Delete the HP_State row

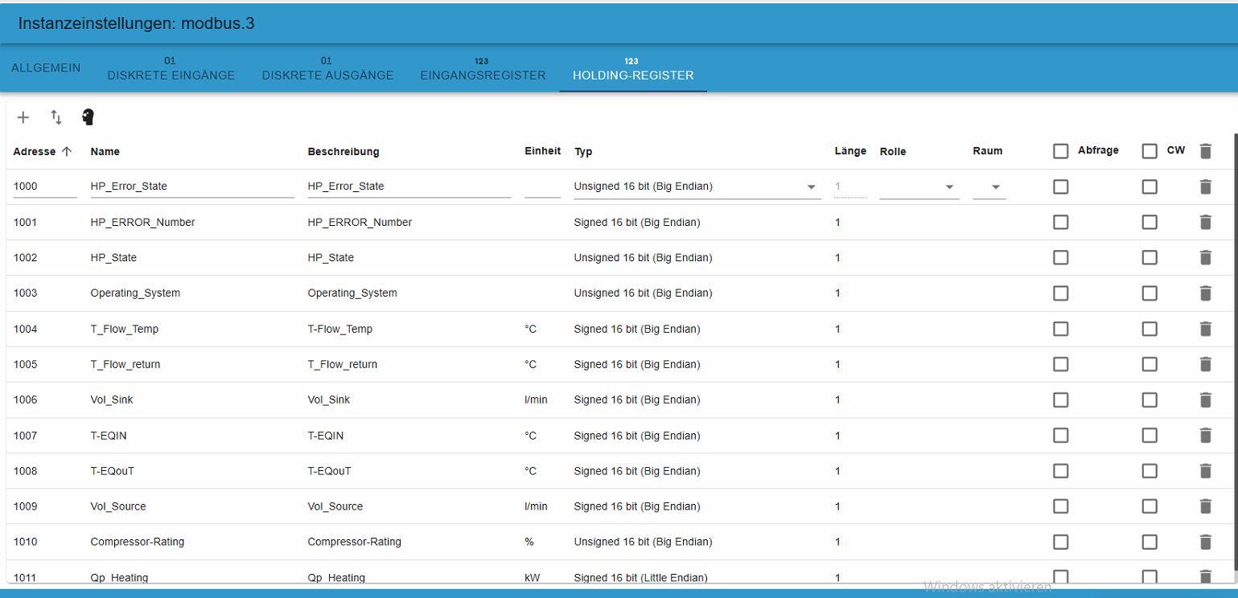pyautogui.click(x=1205, y=257)
